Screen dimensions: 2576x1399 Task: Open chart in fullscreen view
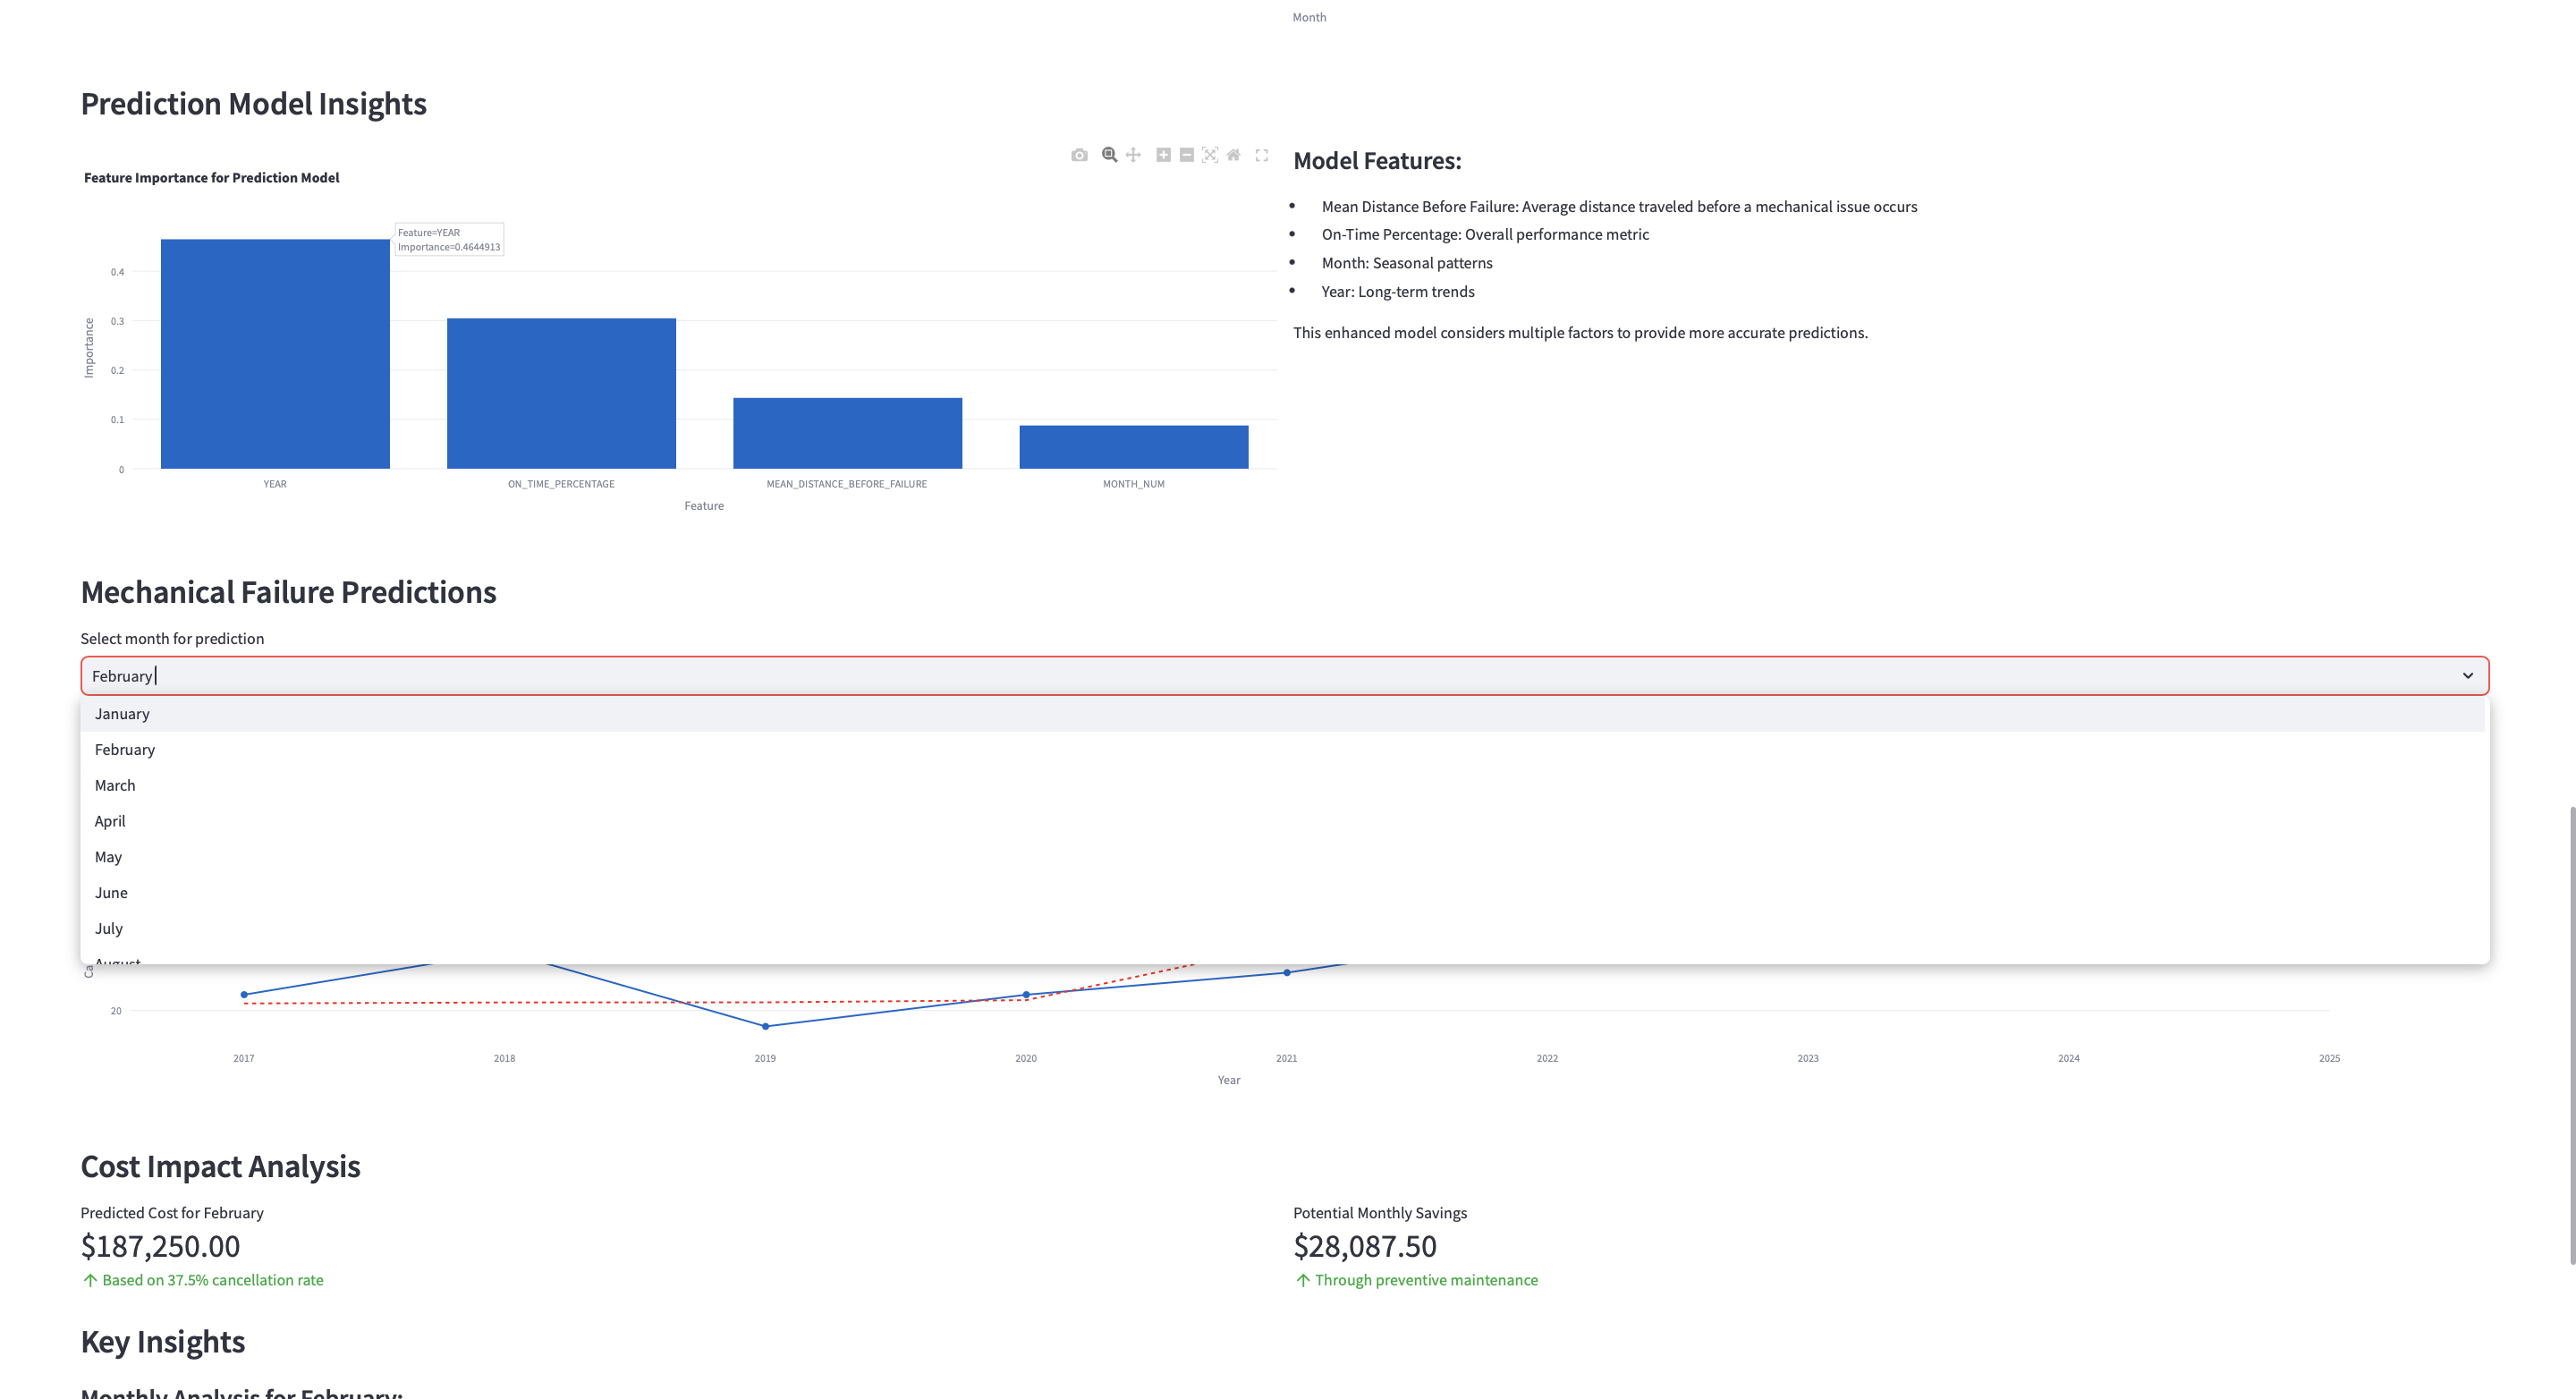point(1262,155)
